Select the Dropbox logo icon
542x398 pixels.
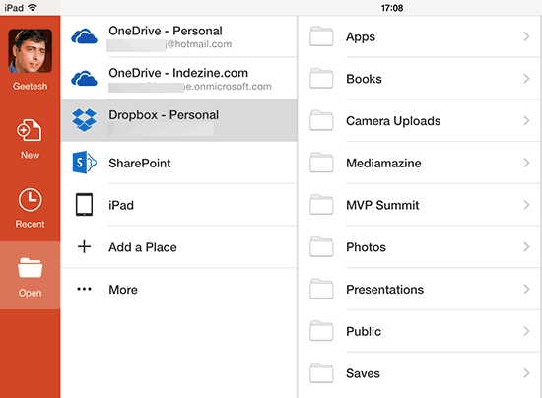pyautogui.click(x=84, y=120)
